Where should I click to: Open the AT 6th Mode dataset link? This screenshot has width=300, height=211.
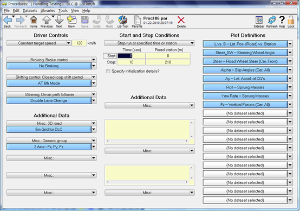(x=49, y=84)
